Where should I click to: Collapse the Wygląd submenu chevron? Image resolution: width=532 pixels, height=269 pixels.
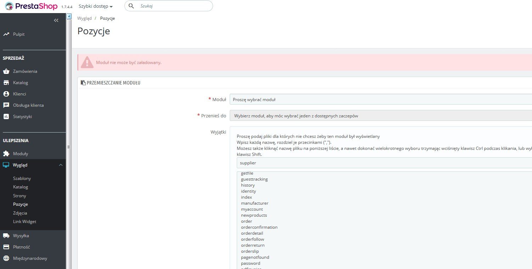tap(61, 165)
